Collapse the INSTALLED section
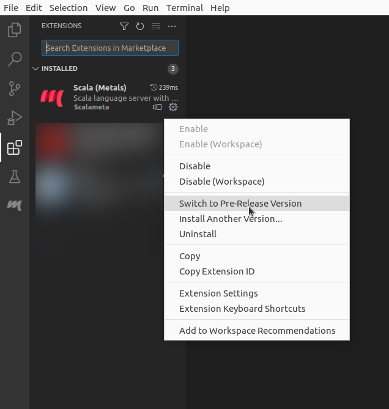The height and width of the screenshot is (409, 389). click(x=35, y=68)
